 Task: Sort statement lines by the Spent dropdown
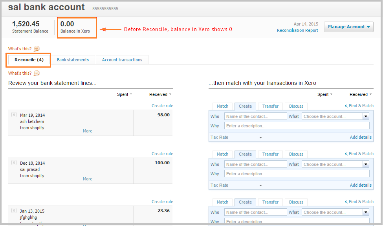click(125, 94)
